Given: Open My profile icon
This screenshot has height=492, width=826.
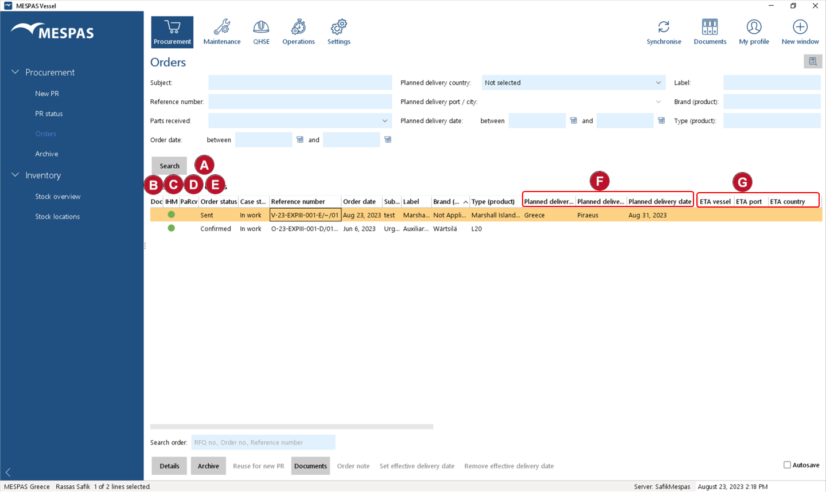Looking at the screenshot, I should 754,27.
